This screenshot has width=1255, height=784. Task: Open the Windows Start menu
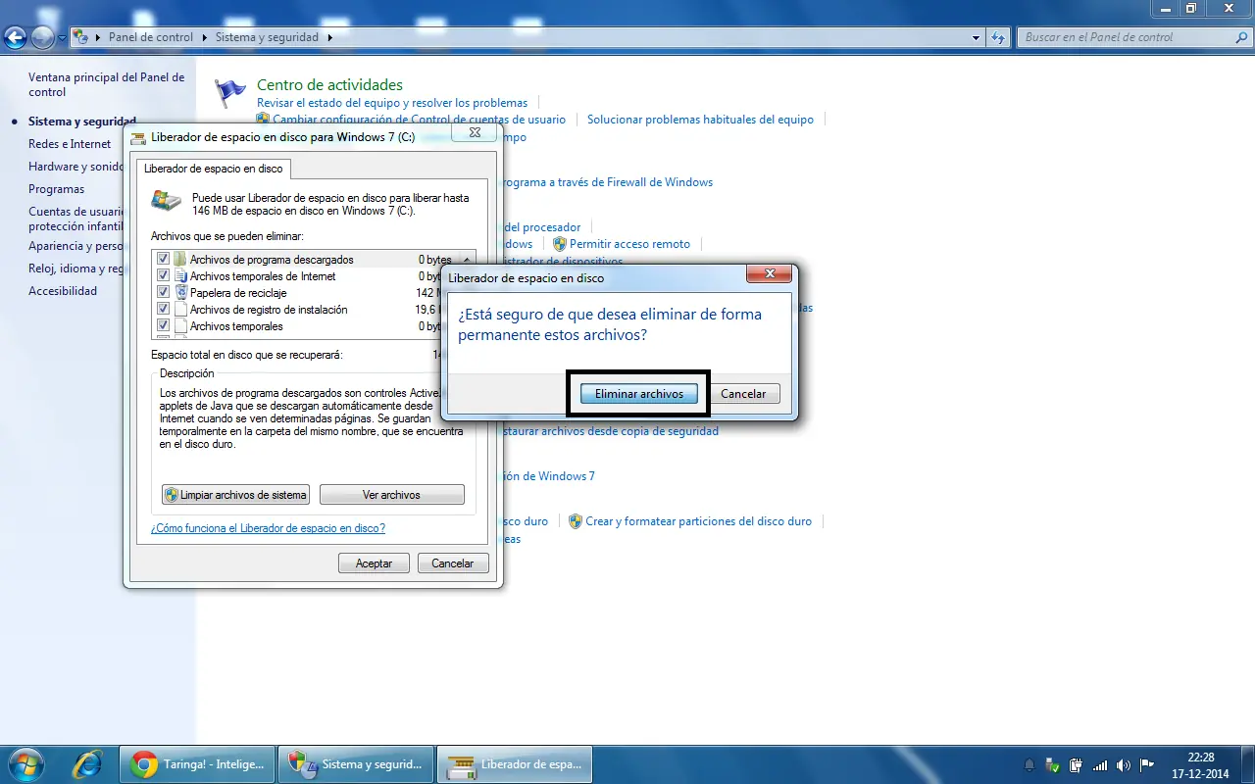click(26, 763)
